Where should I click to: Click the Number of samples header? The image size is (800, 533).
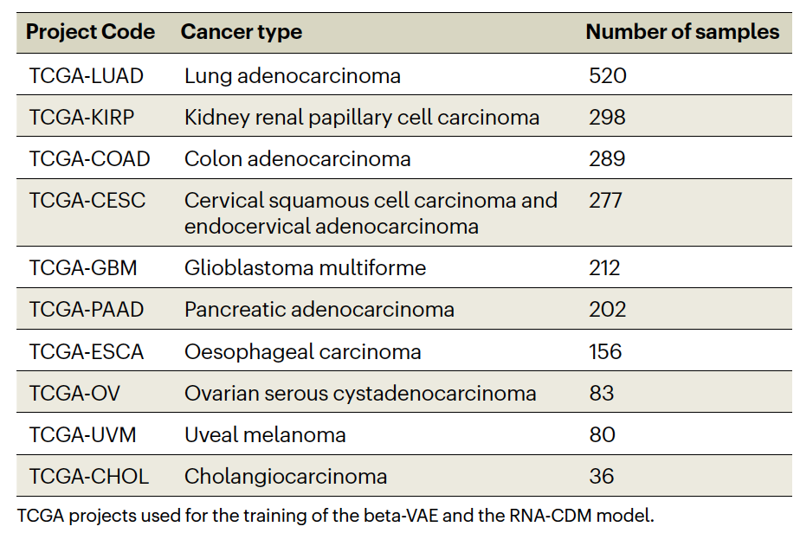682,33
